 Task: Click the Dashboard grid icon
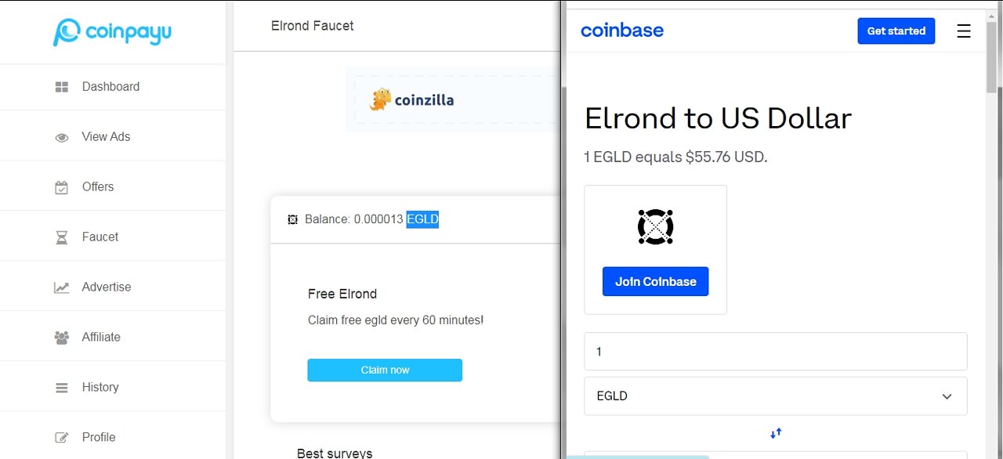[62, 87]
